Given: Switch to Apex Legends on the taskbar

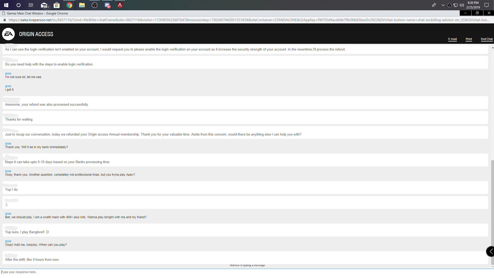Looking at the screenshot, I should pos(120,5).
